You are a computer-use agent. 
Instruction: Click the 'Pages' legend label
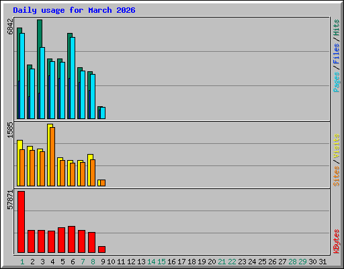337,82
